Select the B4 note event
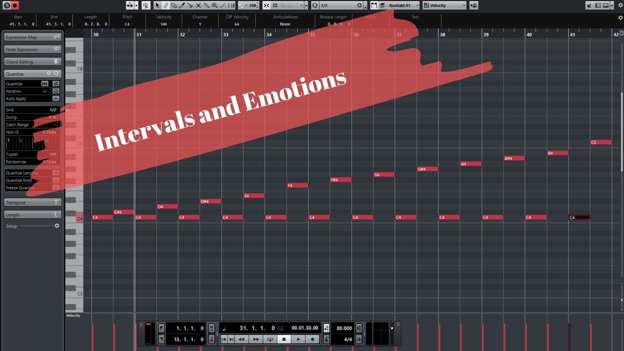 click(558, 153)
